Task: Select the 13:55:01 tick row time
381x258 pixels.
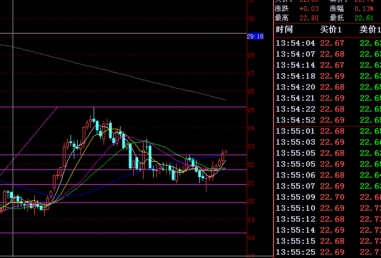Action: coord(296,131)
